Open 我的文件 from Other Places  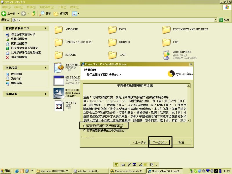16,79
